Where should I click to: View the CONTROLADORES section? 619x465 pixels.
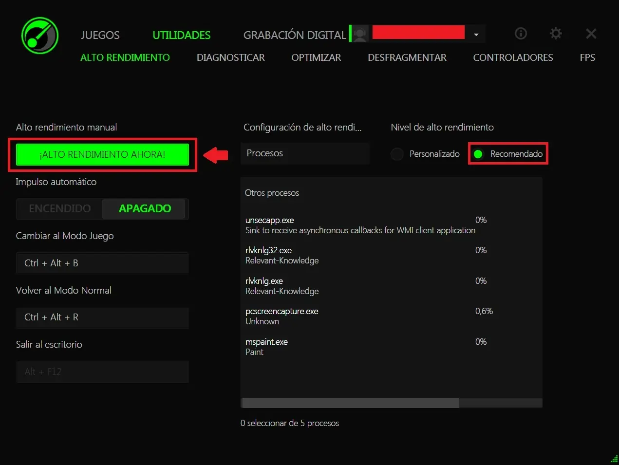(512, 57)
